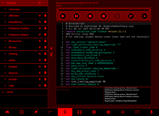Select the Fulldome Videos folder label
This screenshot has width=159, height=116.
point(19,35)
